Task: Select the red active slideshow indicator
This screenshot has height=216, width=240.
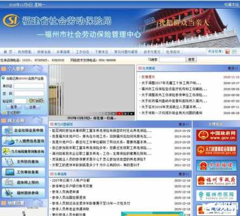Action: click(x=119, y=113)
